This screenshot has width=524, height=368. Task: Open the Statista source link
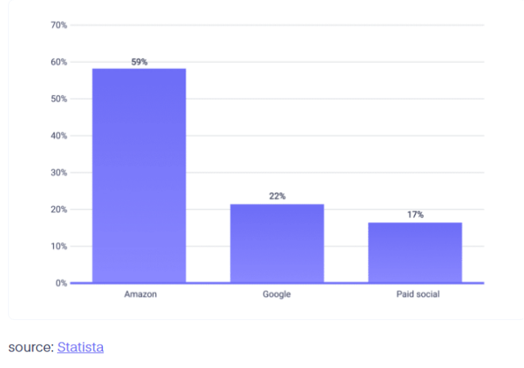[80, 347]
